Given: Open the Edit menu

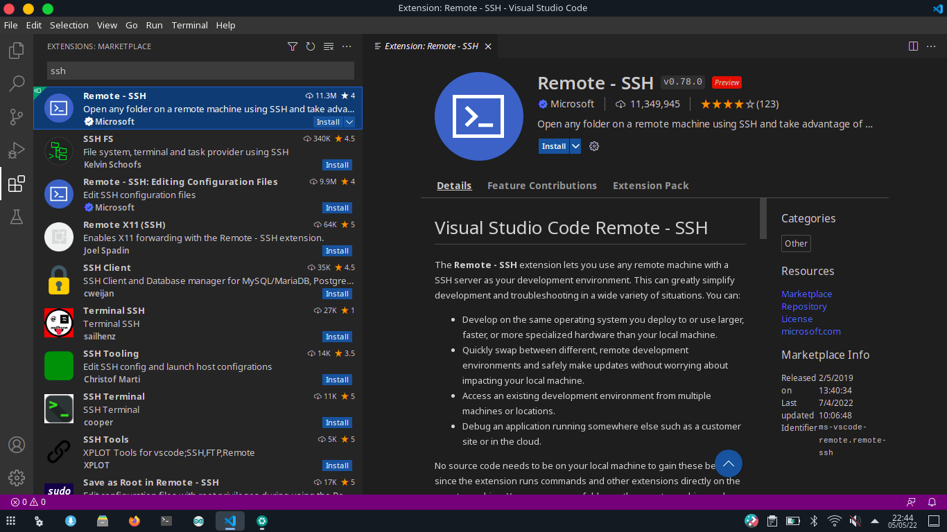Looking at the screenshot, I should [34, 25].
